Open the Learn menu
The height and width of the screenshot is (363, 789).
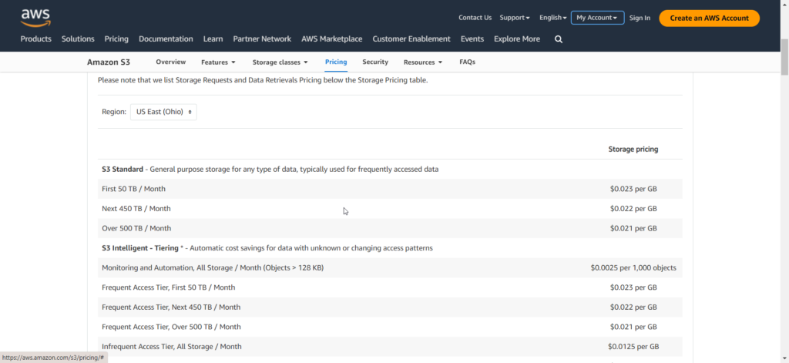[213, 39]
